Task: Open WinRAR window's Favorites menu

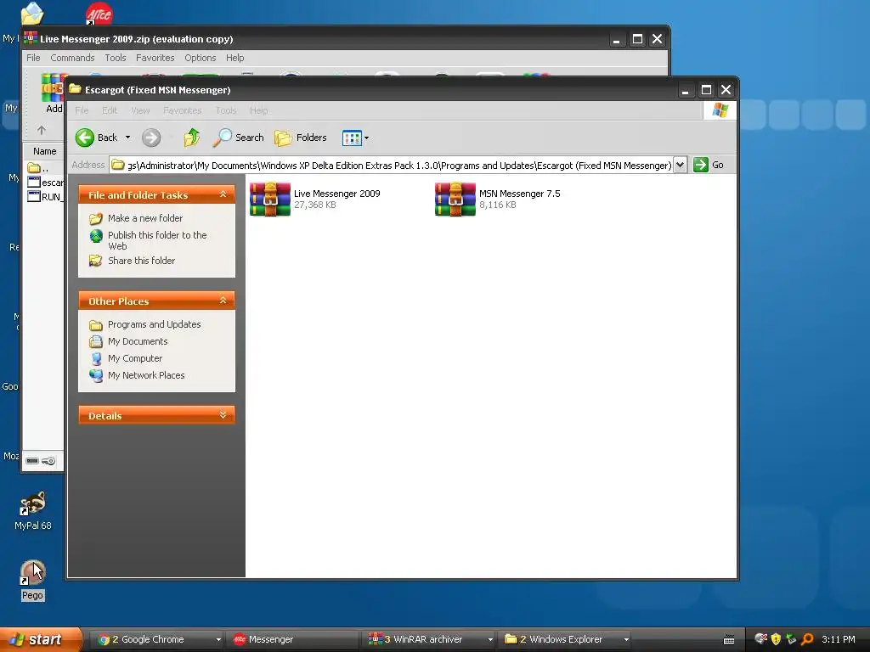Action: click(155, 58)
